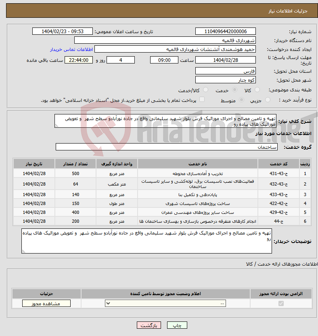Click the service group field ساختمان
Image resolution: width=318 pixels, height=336 pixels.
coord(167,147)
